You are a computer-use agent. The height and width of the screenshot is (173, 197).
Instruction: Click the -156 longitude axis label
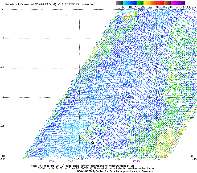pos(118,159)
